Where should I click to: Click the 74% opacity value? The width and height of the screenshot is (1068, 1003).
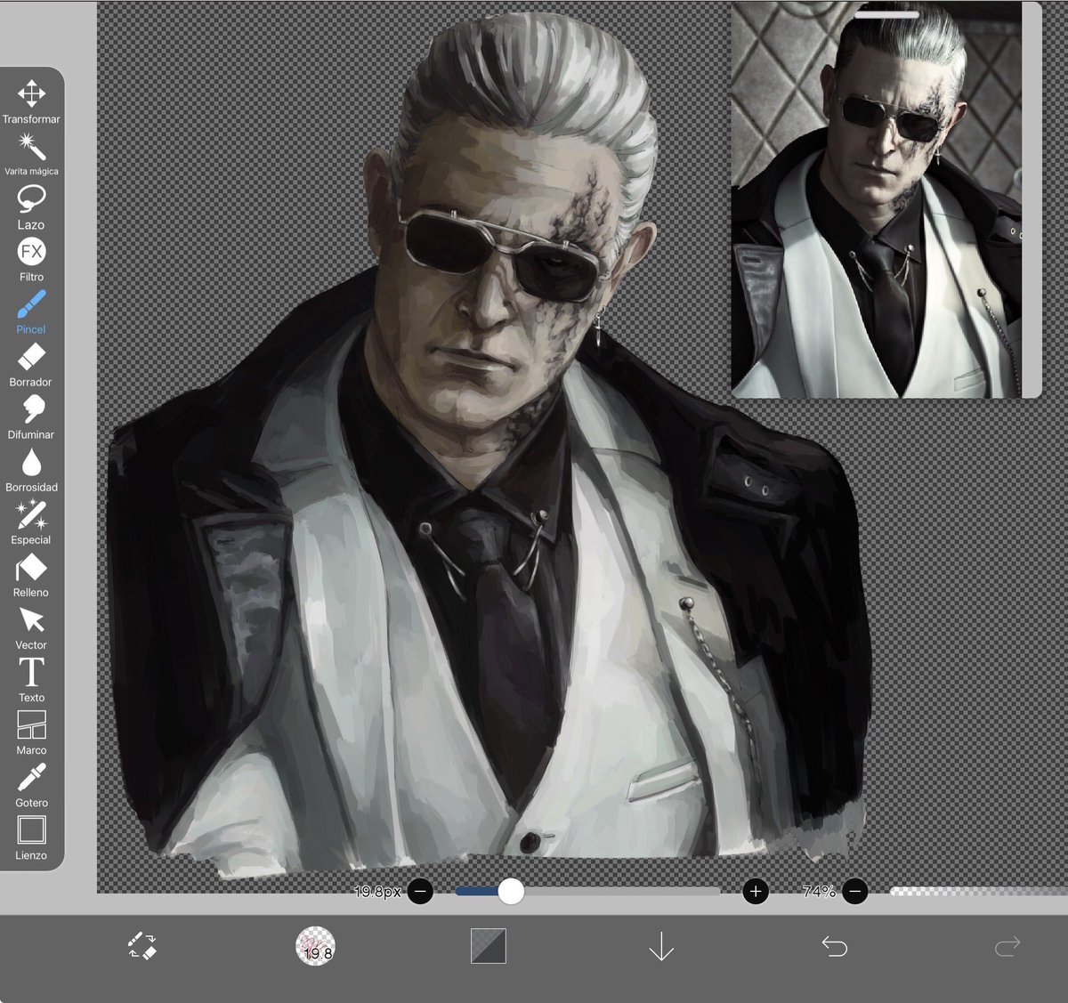coord(818,891)
